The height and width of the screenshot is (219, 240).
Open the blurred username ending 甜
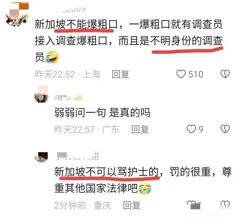click(x=77, y=156)
